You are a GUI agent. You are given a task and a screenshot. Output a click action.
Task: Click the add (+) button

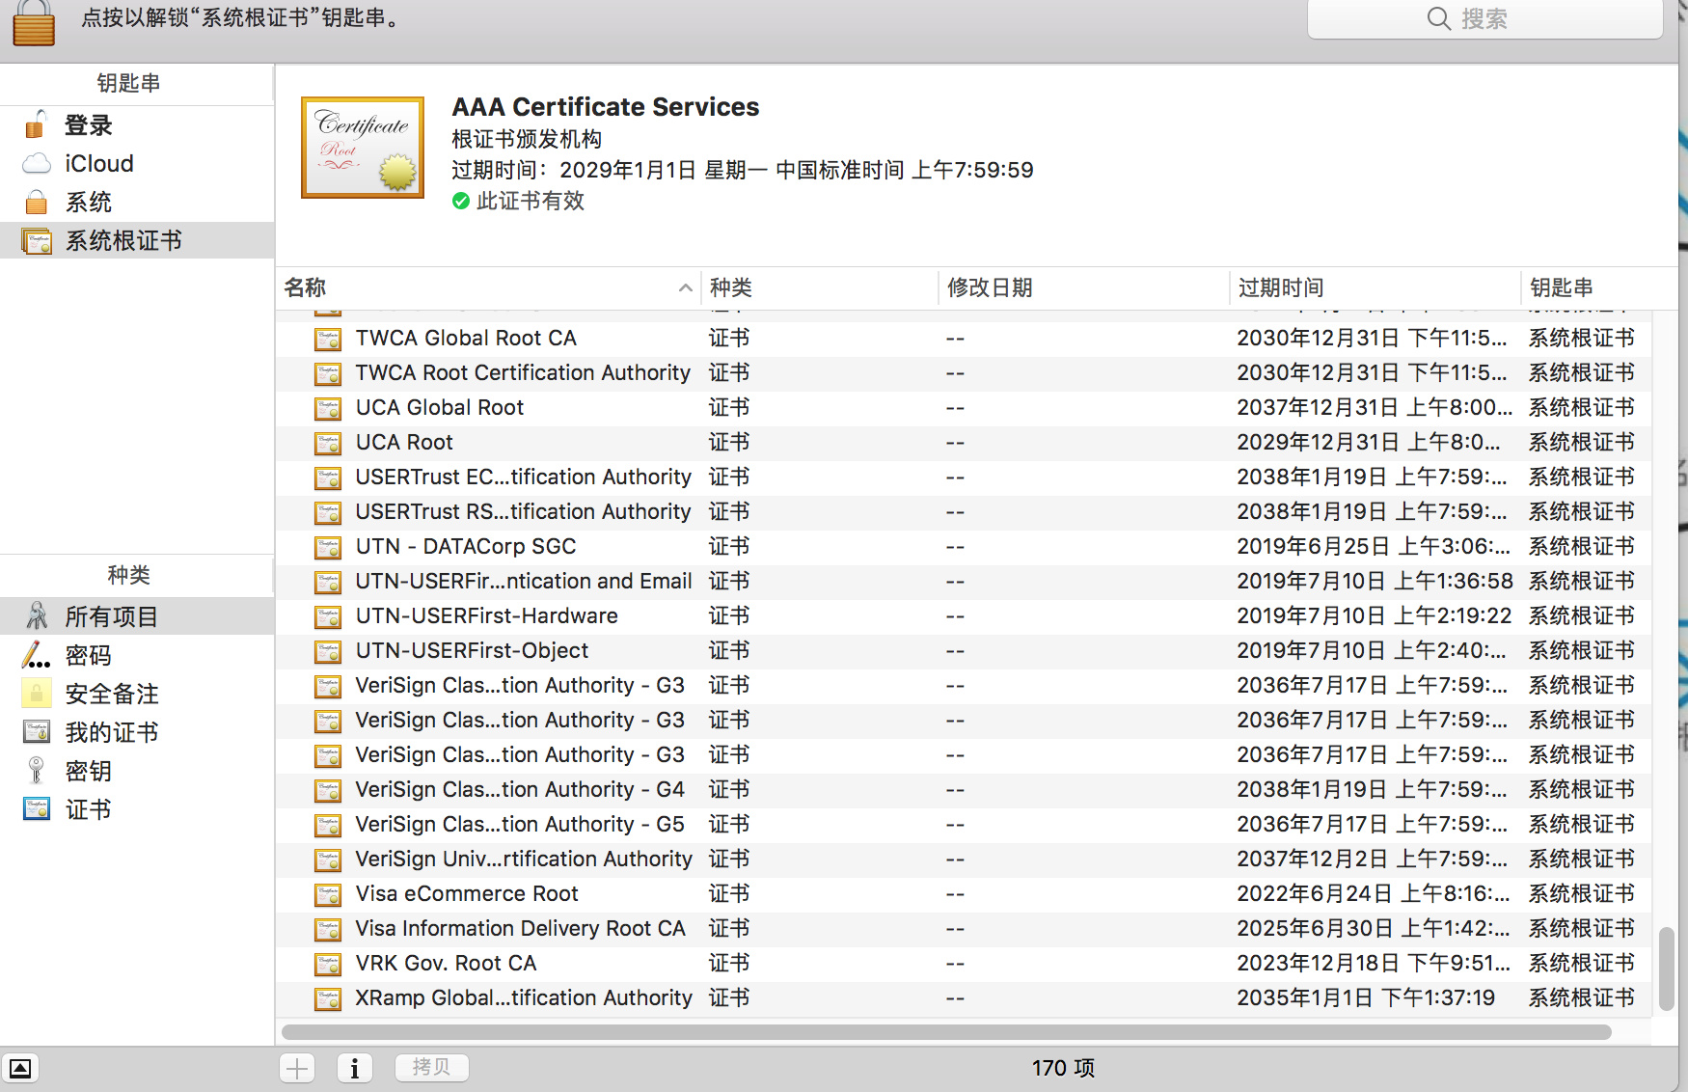coord(297,1068)
